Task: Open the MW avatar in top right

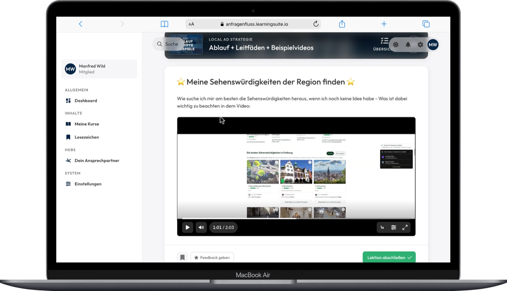Action: 433,45
